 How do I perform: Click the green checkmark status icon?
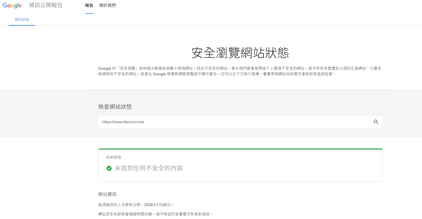pyautogui.click(x=109, y=168)
